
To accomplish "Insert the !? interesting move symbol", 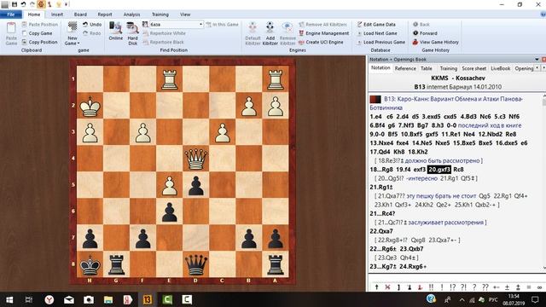I will point(452,287).
